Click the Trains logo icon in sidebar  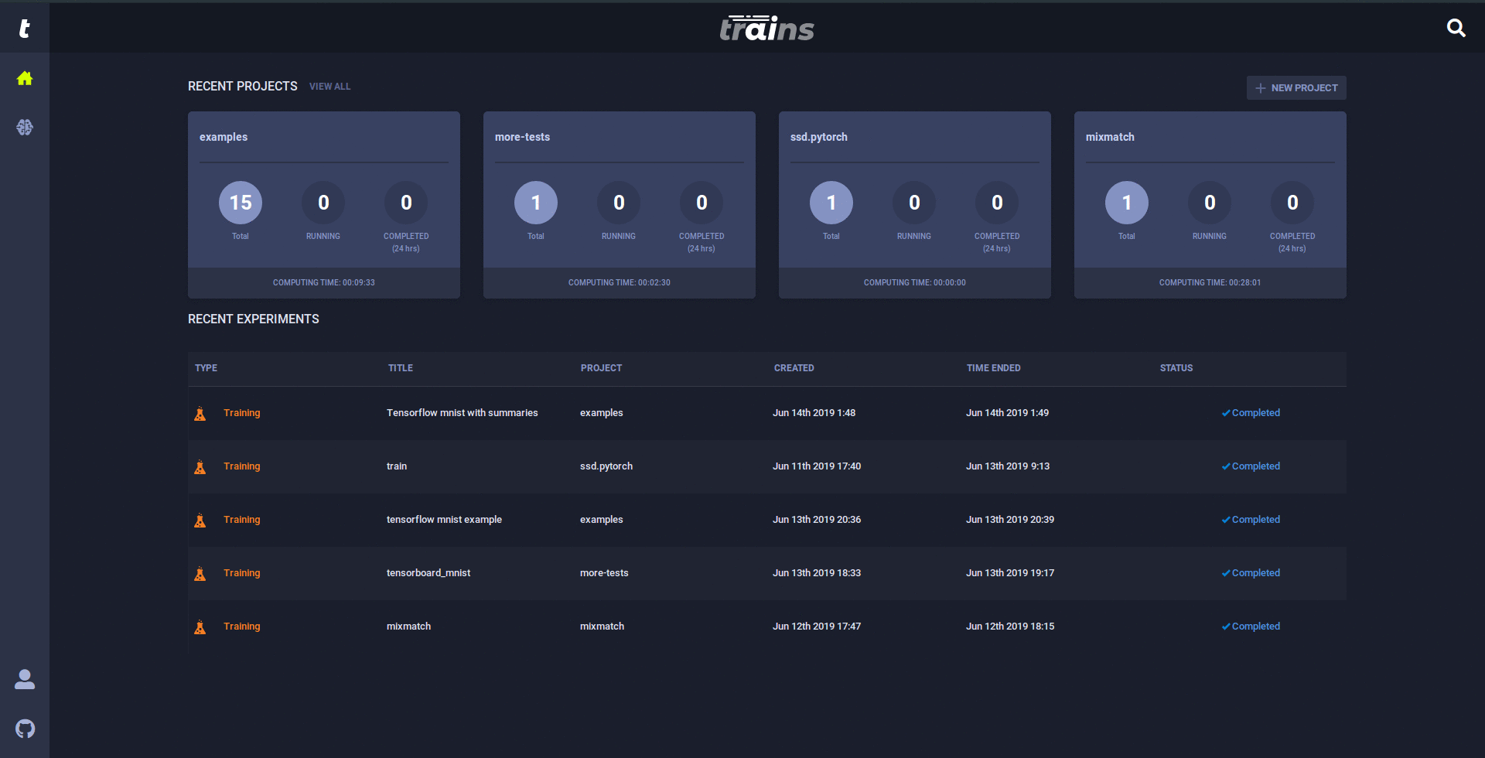tap(25, 29)
